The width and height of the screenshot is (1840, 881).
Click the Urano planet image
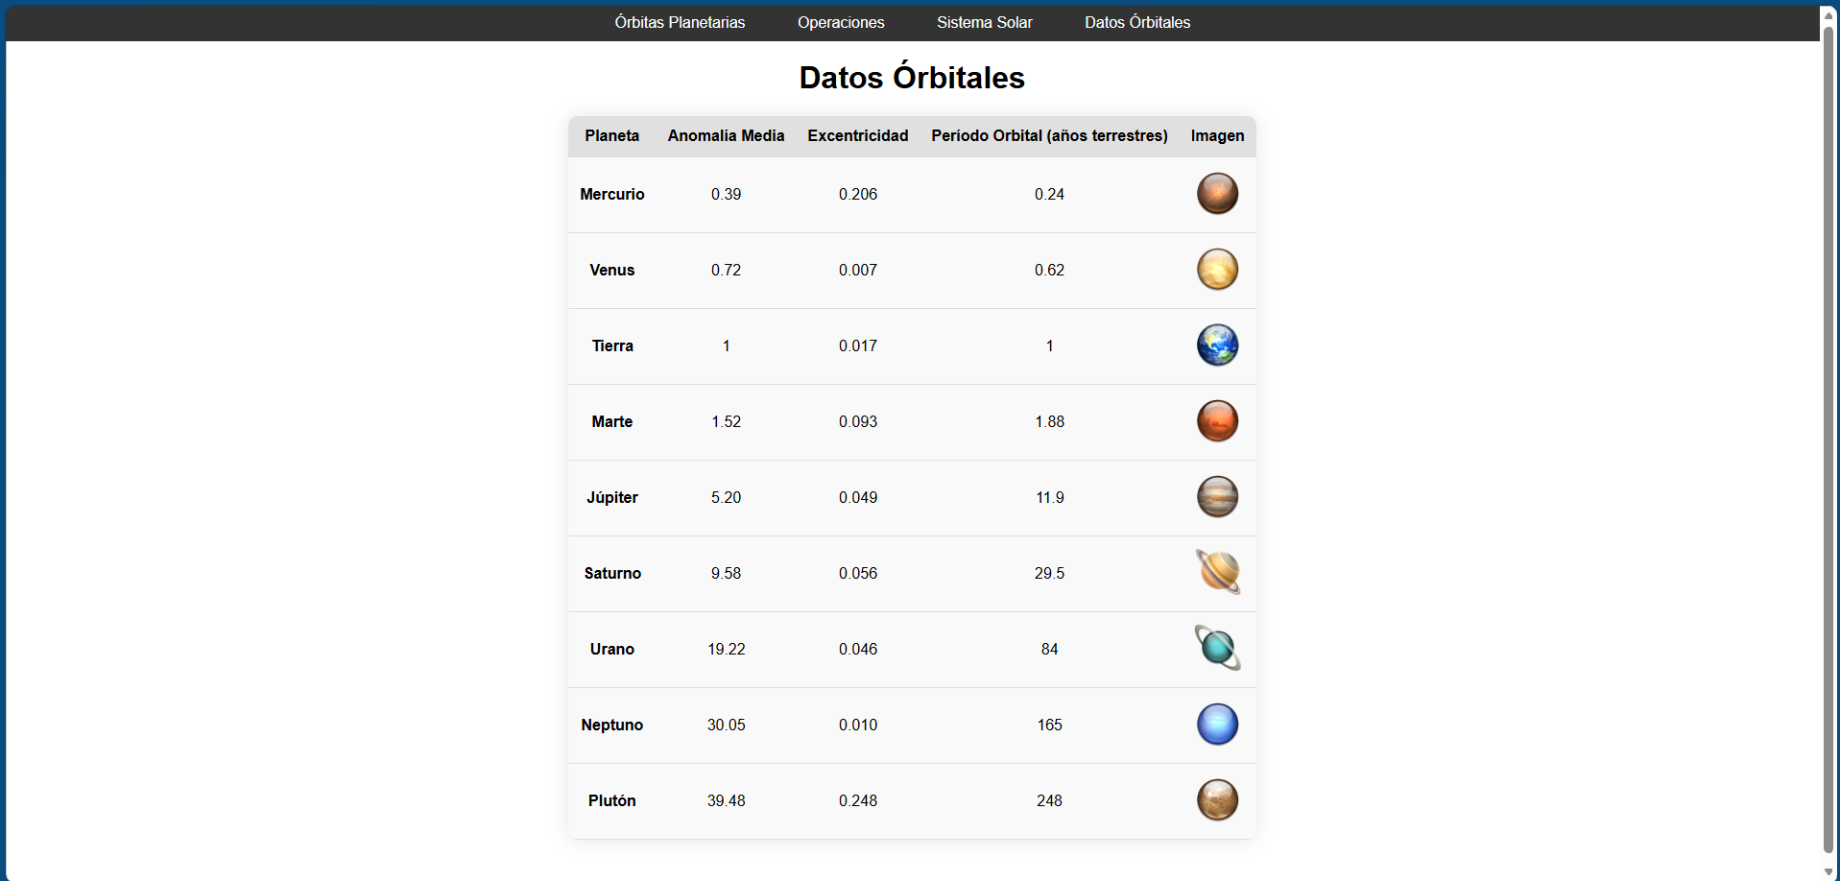[1217, 649]
